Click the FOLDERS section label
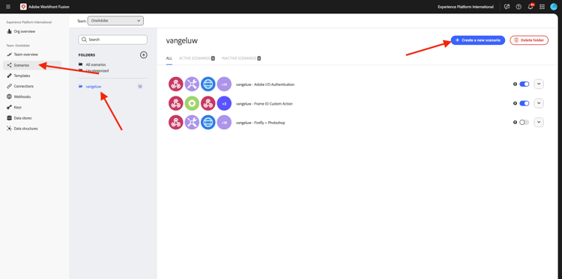This screenshot has width=562, height=279. pos(87,55)
